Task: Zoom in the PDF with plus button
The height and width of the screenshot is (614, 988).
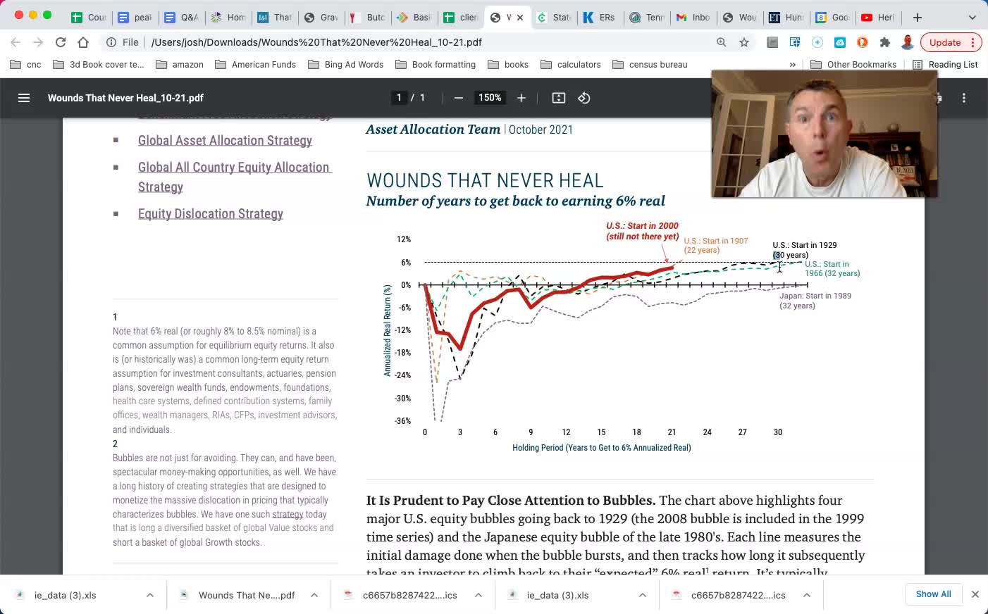Action: [521, 98]
